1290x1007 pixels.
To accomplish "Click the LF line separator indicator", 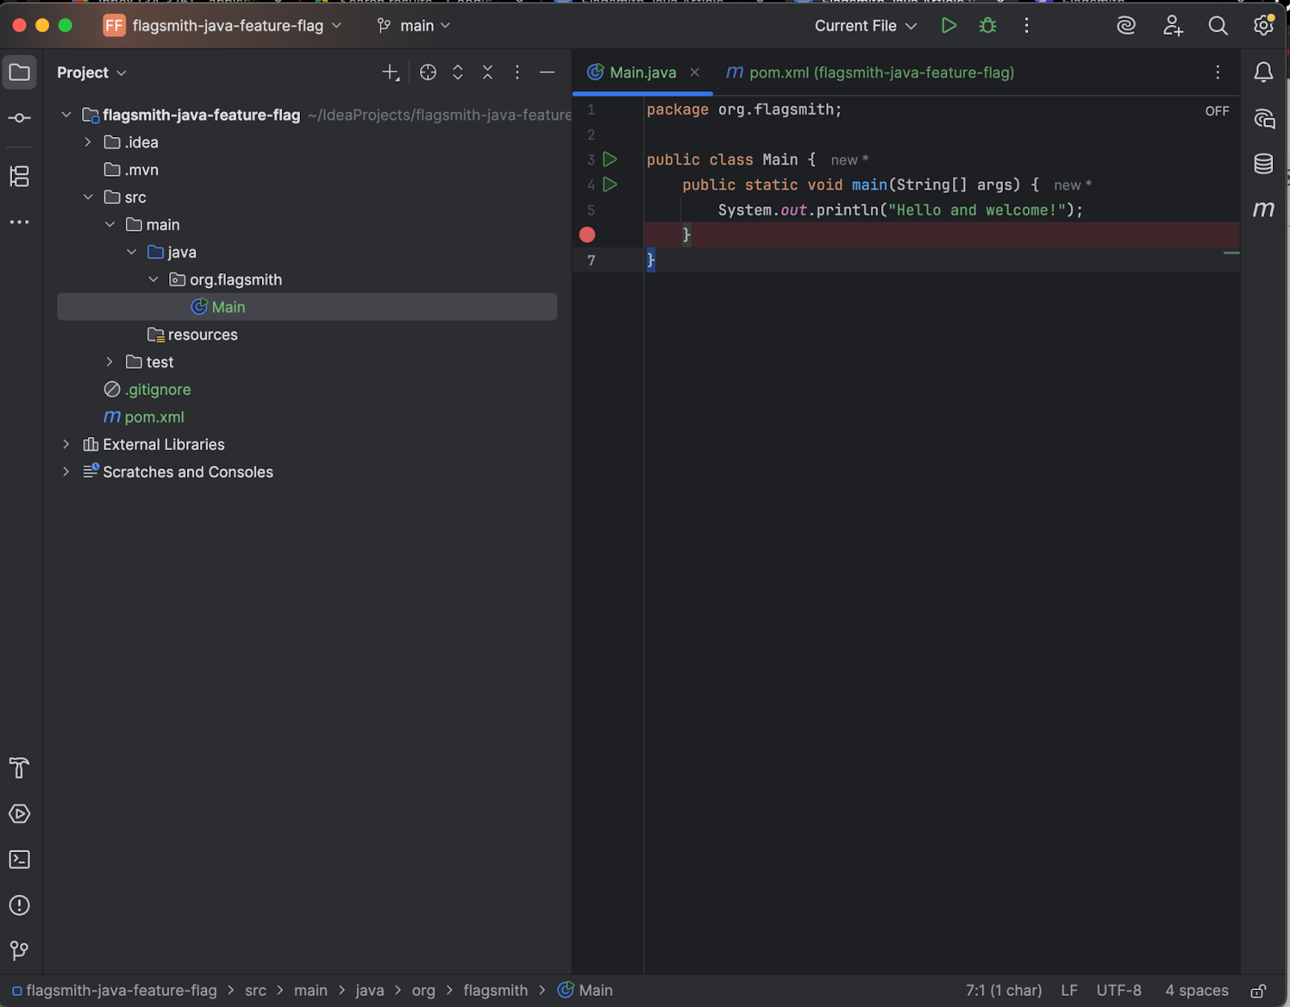I will pyautogui.click(x=1069, y=991).
